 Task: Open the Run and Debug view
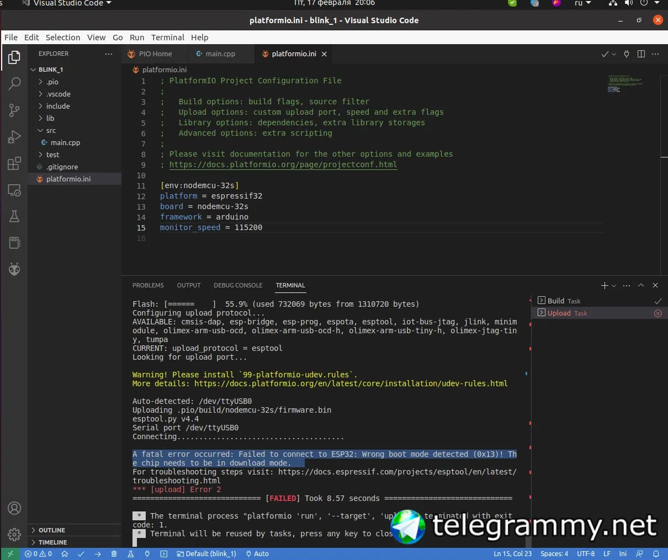pyautogui.click(x=14, y=137)
